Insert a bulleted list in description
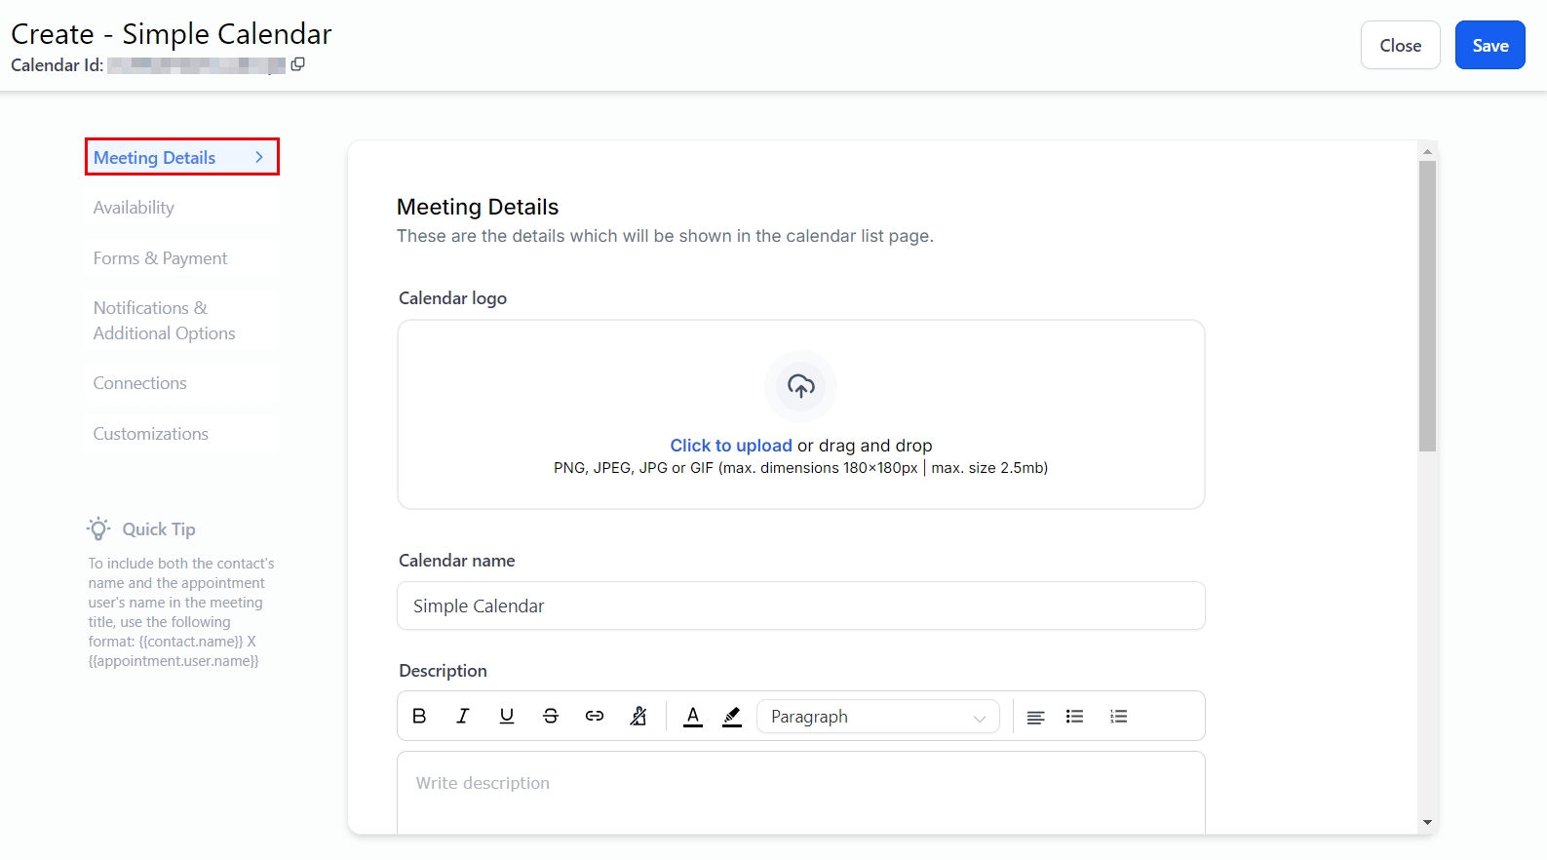This screenshot has height=860, width=1547. [1075, 717]
